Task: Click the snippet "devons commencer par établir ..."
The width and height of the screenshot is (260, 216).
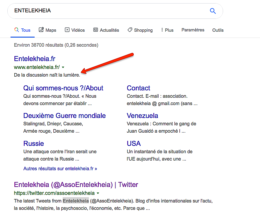Action: (x=57, y=103)
